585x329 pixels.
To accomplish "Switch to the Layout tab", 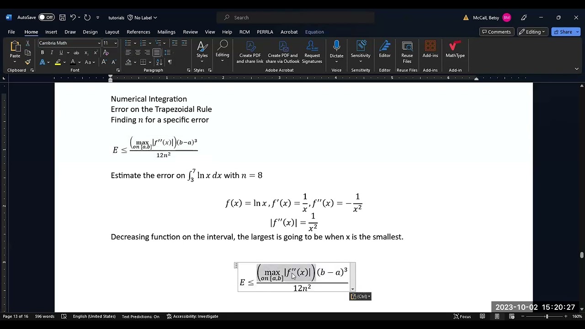I will [x=112, y=32].
